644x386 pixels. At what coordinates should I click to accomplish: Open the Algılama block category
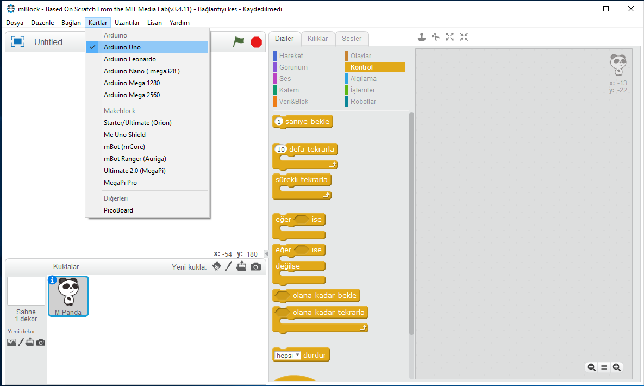pyautogui.click(x=363, y=79)
